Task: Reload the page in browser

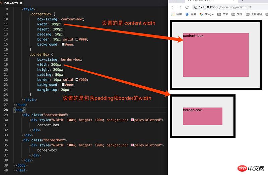Action: [x=187, y=7]
